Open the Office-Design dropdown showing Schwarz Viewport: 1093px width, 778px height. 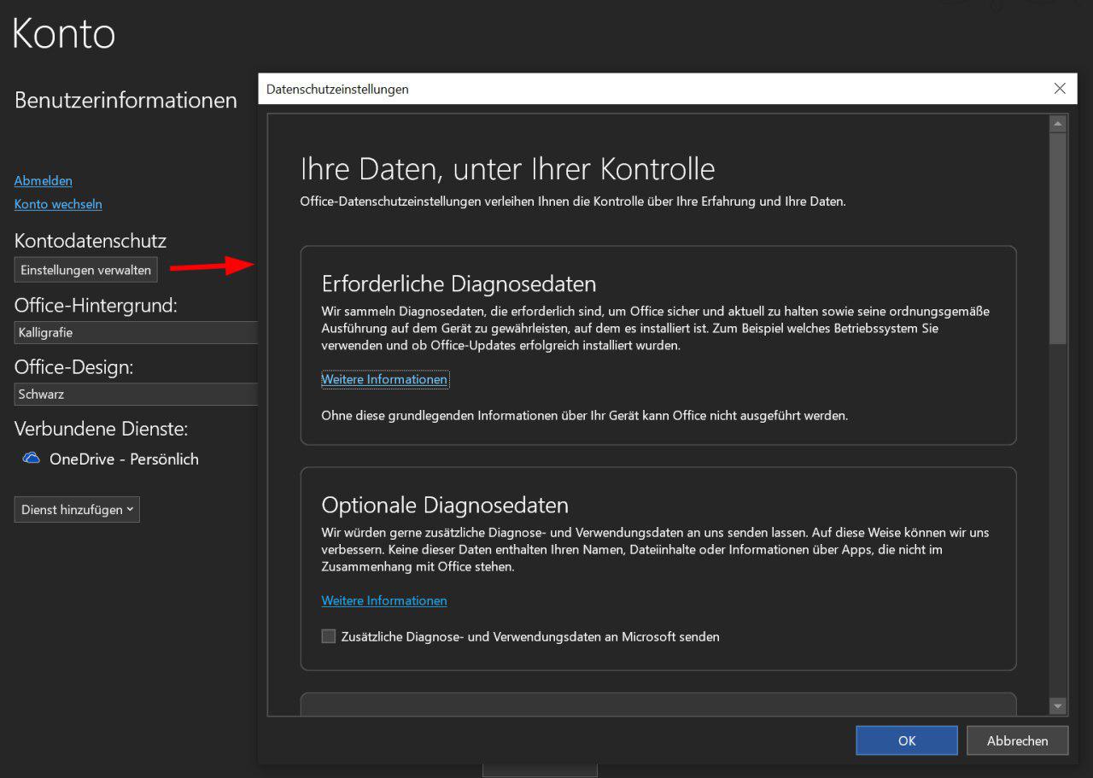point(137,395)
